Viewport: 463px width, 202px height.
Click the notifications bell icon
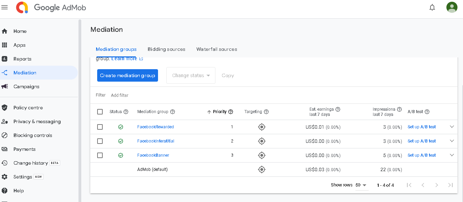coord(432,7)
